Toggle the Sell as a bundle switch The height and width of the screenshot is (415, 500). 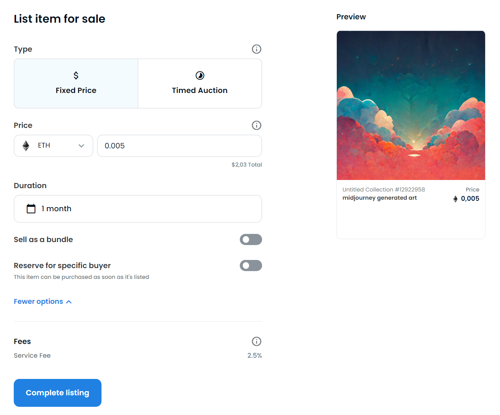point(251,239)
